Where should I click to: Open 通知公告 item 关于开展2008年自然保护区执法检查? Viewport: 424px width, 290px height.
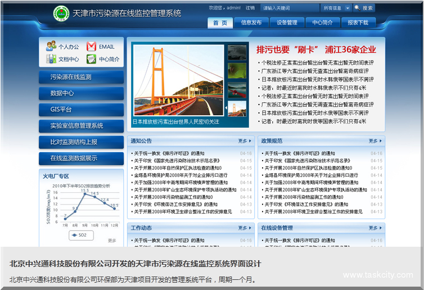[x=178, y=168]
